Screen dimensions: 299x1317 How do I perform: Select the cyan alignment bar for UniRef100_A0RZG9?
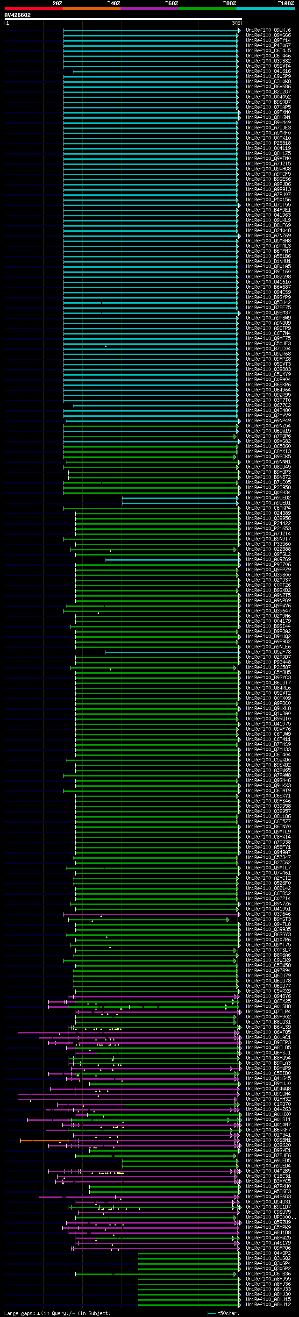click(x=173, y=559)
